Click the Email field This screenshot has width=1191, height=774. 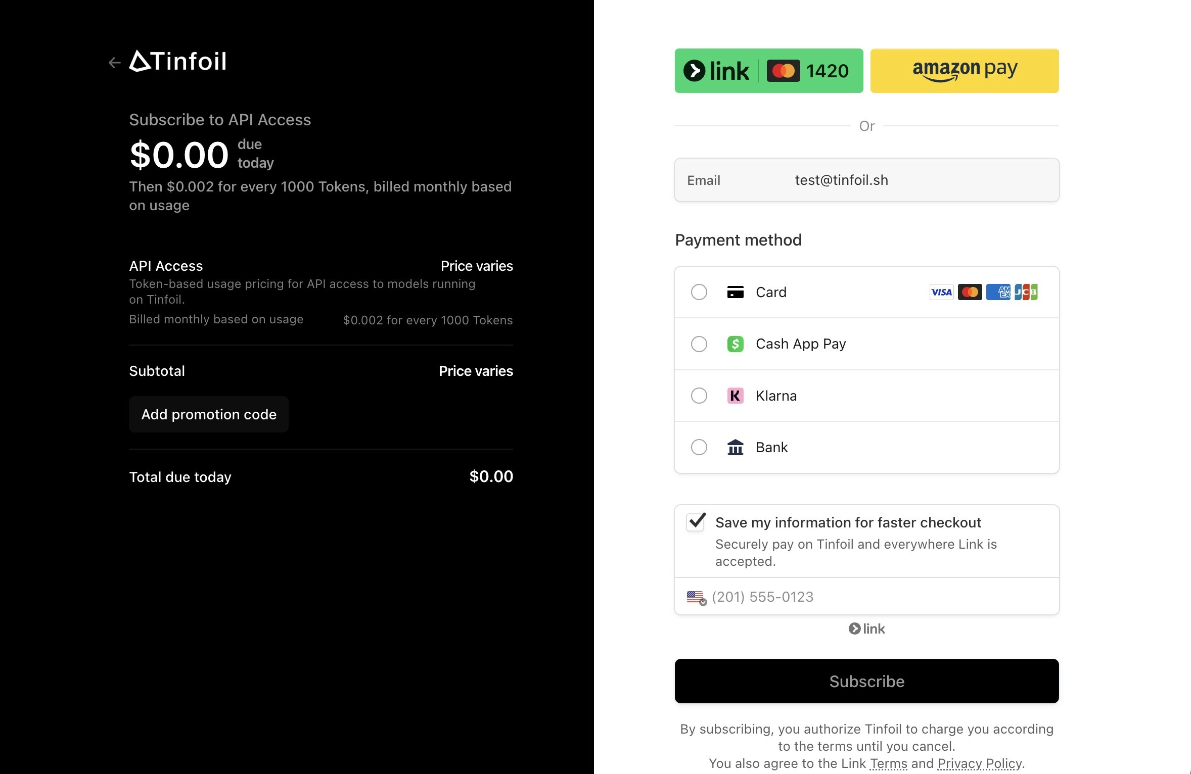(867, 180)
